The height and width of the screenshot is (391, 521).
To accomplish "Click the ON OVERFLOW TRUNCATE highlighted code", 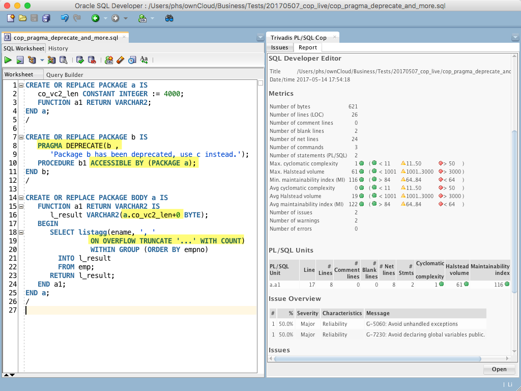I will (167, 241).
